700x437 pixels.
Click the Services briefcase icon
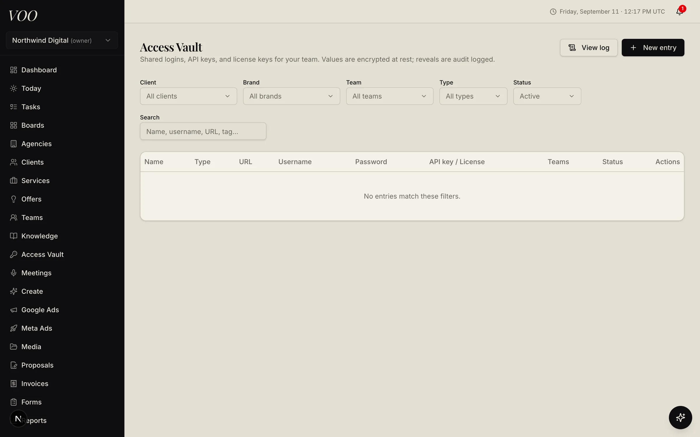pos(13,181)
